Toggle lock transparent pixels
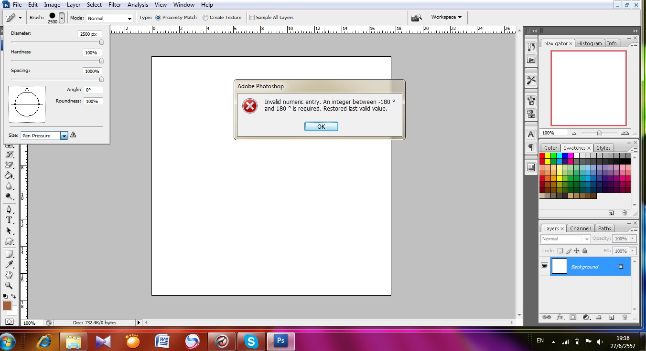 pos(560,251)
